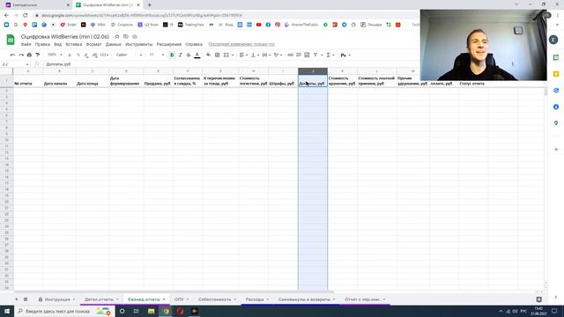Select the Paint format tool

pos(37,55)
